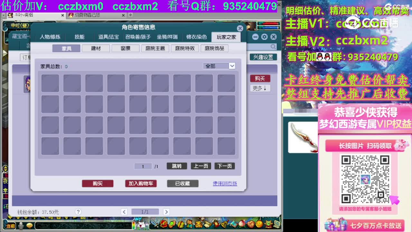Select the 庭院饰品 sub-category
This screenshot has width=412, height=232.
(x=214, y=48)
